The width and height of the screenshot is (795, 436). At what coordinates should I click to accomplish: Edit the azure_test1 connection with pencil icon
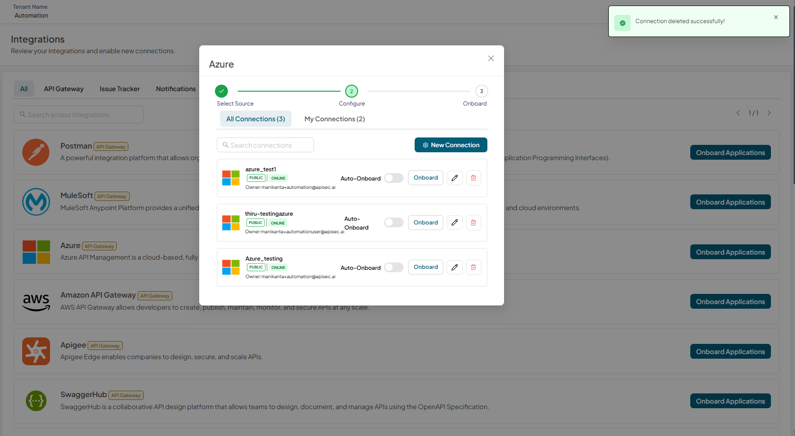point(454,178)
